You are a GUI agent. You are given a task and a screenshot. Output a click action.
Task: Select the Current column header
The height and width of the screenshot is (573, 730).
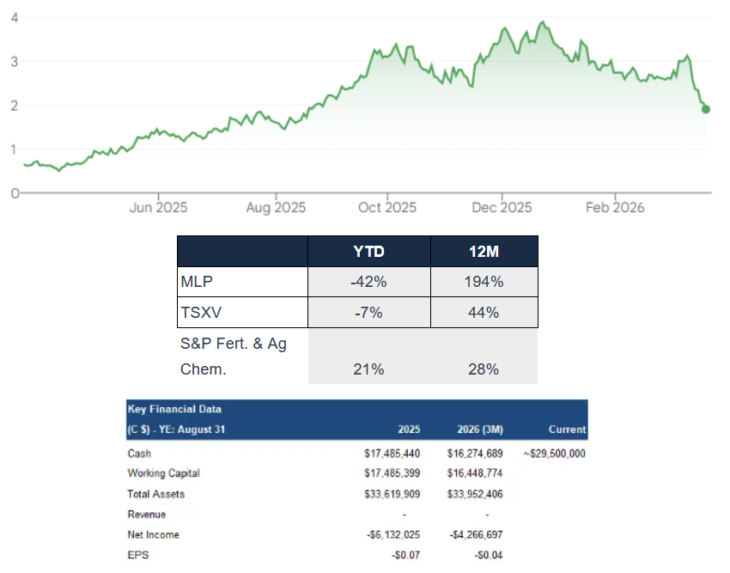[567, 429]
